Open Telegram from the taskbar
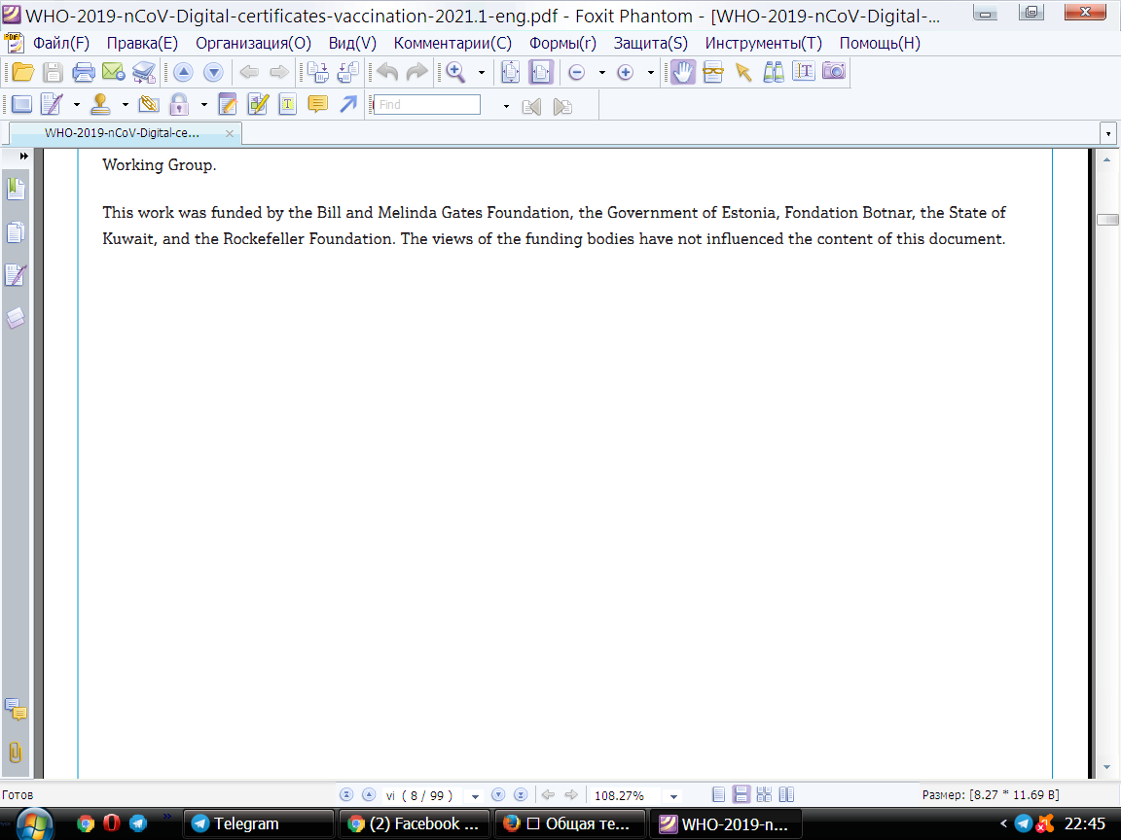 click(259, 823)
